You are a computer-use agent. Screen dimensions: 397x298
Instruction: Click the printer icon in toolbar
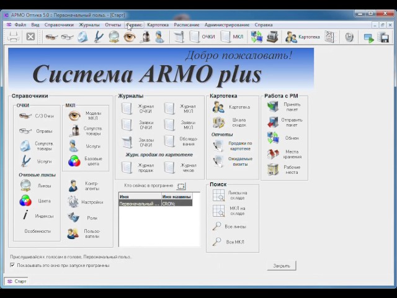(x=13, y=37)
